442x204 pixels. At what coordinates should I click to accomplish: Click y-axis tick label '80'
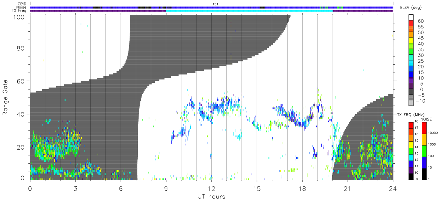pos(21,48)
